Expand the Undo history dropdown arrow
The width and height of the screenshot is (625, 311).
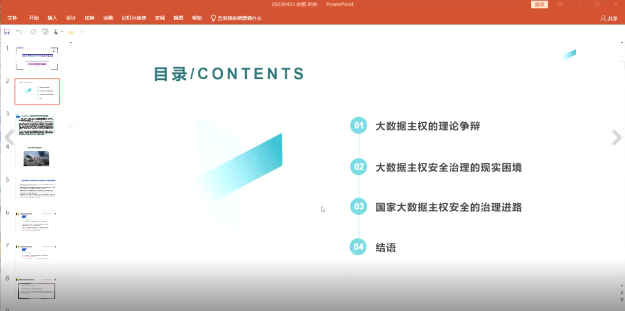click(x=25, y=32)
